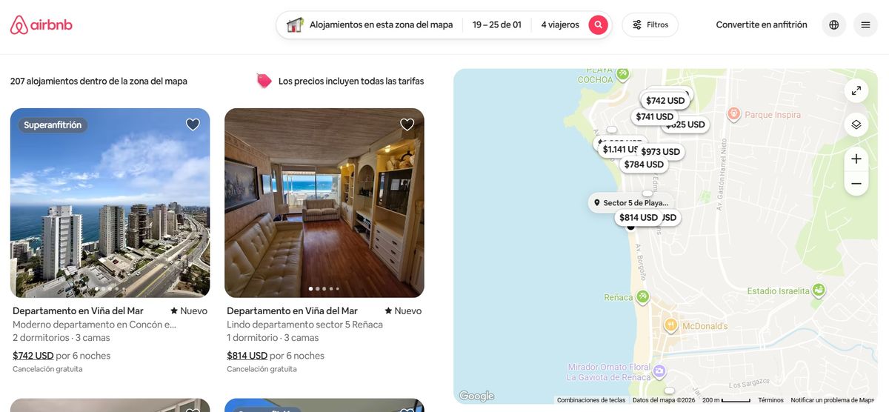The image size is (889, 412).
Task: Save the Reñaca sector 5 listing heart
Action: (x=407, y=124)
